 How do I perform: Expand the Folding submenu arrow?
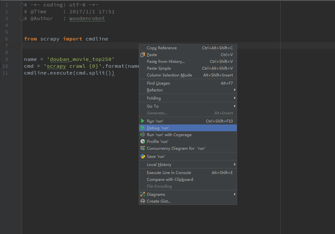(x=234, y=98)
